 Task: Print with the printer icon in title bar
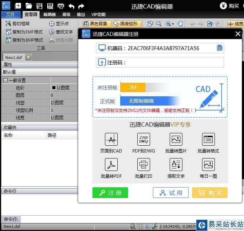click(61, 6)
